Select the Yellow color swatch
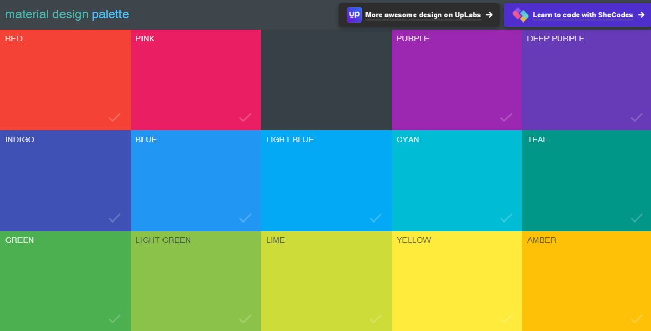Screen dimensions: 651x331 click(x=456, y=281)
